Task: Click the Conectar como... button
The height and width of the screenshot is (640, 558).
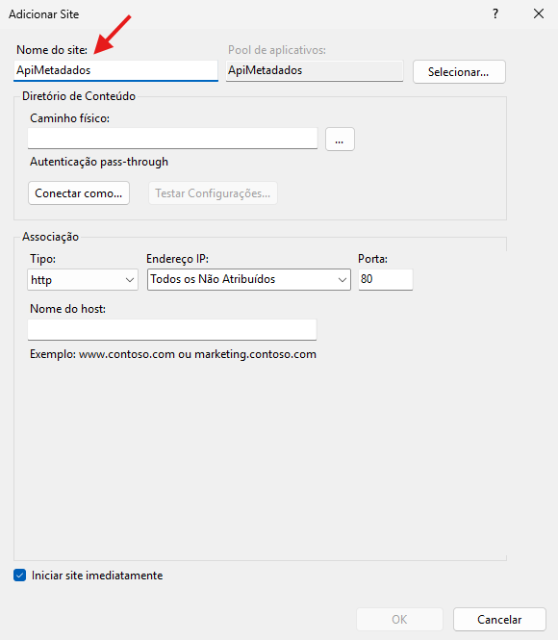Action: (79, 193)
